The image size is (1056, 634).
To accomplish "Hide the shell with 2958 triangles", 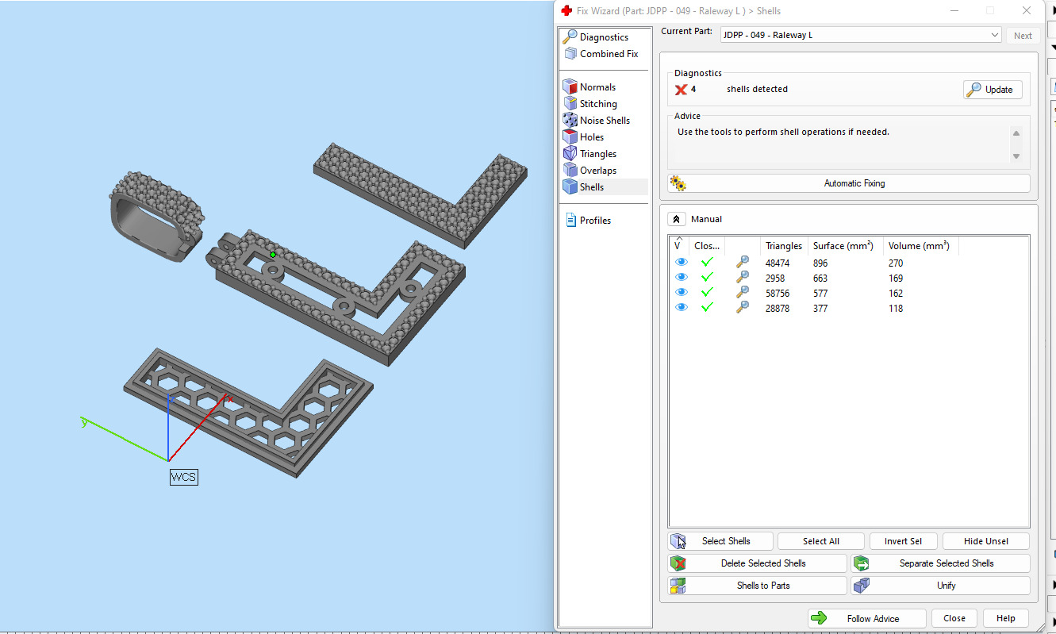I will 681,278.
